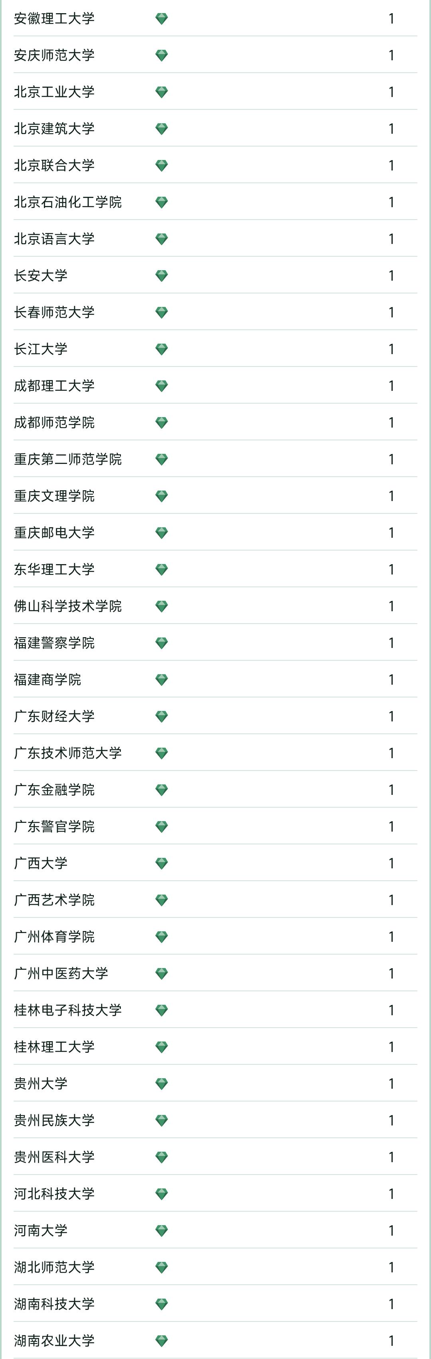Open the 广东技术师范大学 entry
Image resolution: width=431 pixels, height=1359 pixels.
point(67,753)
